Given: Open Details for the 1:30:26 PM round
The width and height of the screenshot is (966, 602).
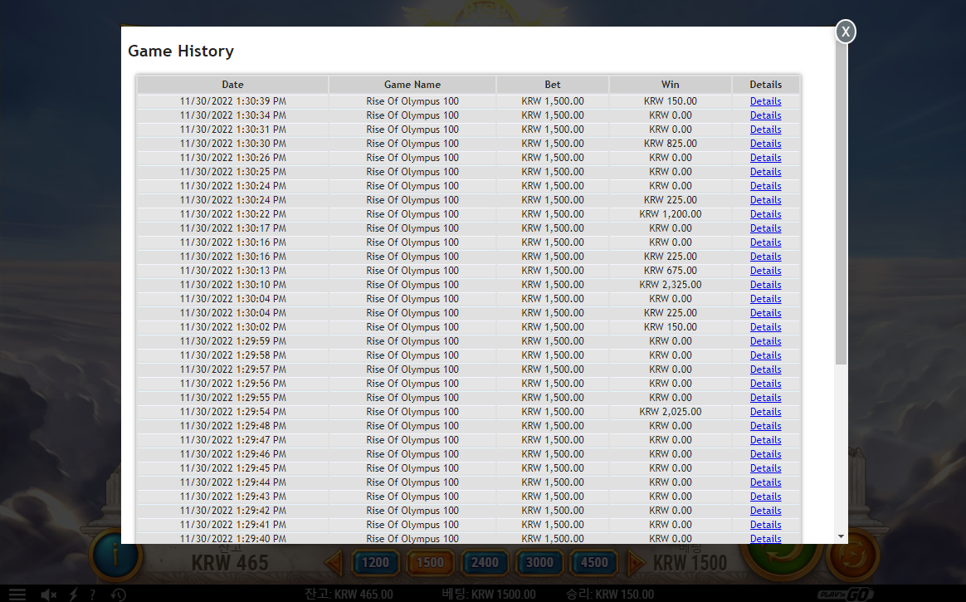Looking at the screenshot, I should tap(766, 158).
